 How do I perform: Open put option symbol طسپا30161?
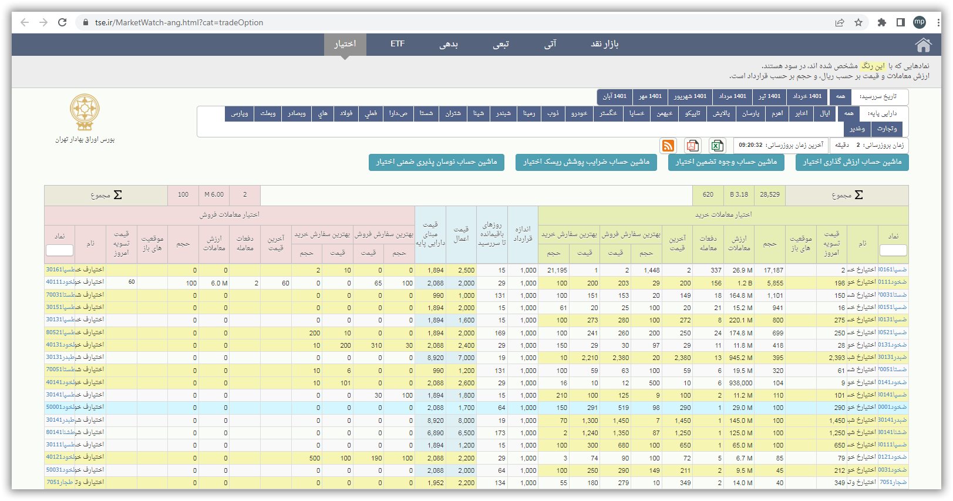pos(60,270)
